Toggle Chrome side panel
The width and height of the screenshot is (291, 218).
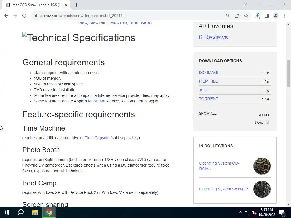click(x=267, y=16)
